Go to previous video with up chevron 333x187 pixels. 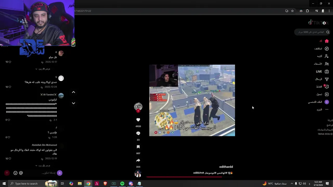(73, 92)
